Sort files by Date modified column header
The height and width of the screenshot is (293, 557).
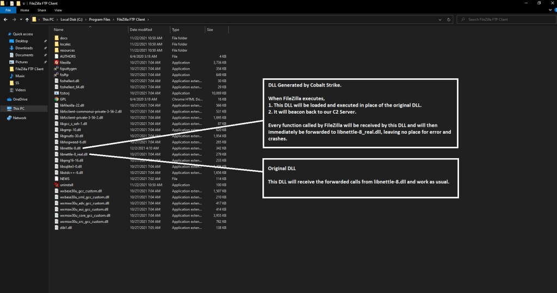(141, 29)
